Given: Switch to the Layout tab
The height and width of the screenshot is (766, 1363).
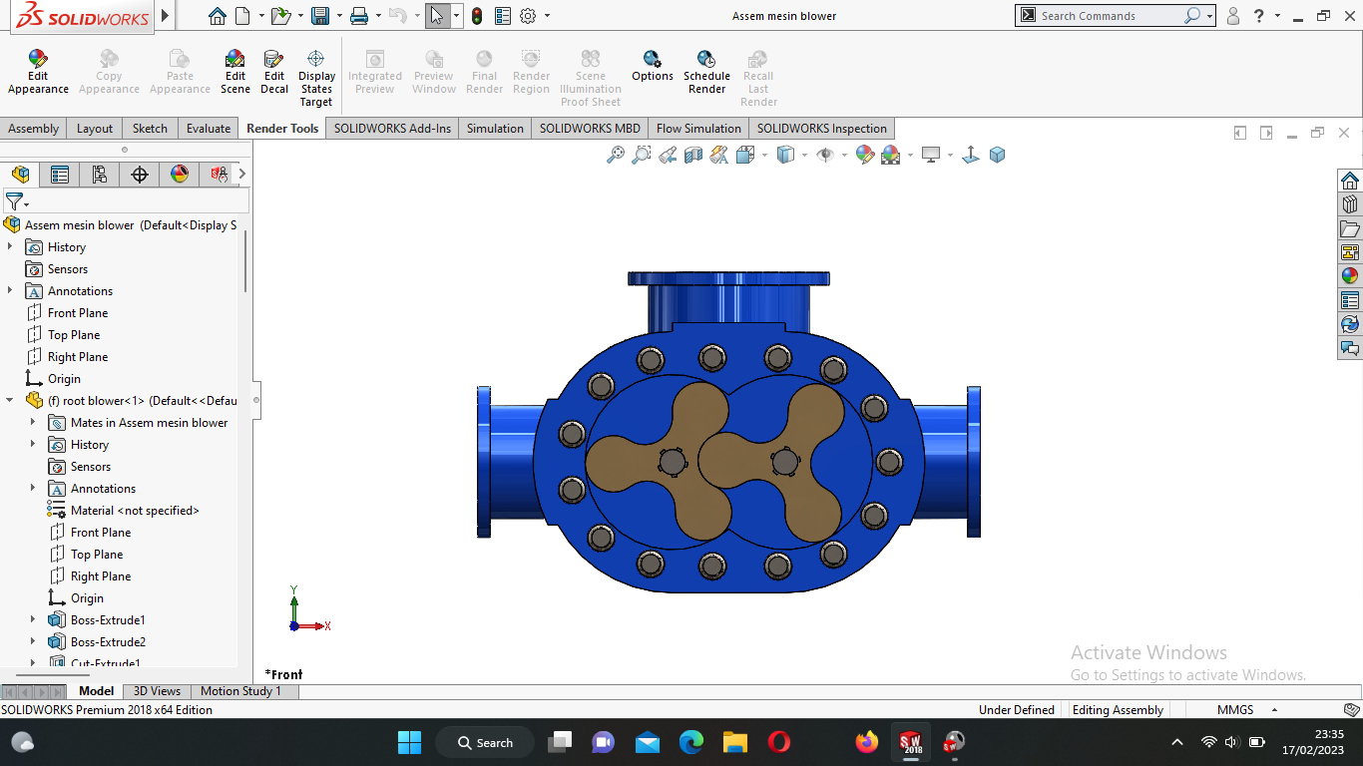Looking at the screenshot, I should pyautogui.click(x=95, y=128).
